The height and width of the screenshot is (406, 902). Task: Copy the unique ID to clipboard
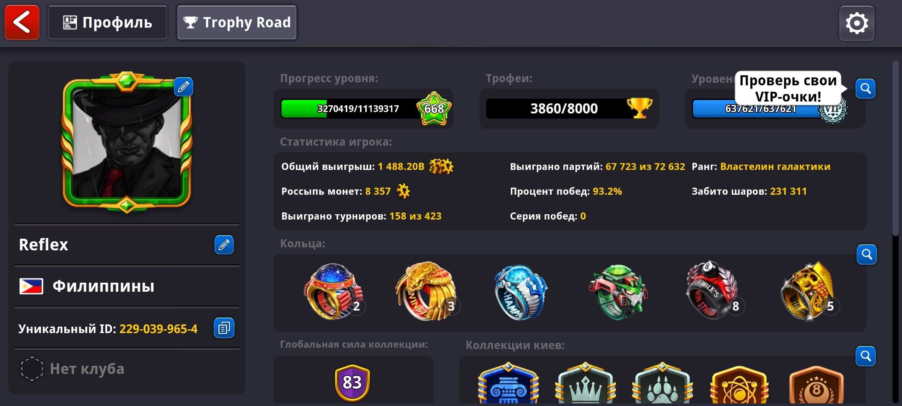coord(224,328)
